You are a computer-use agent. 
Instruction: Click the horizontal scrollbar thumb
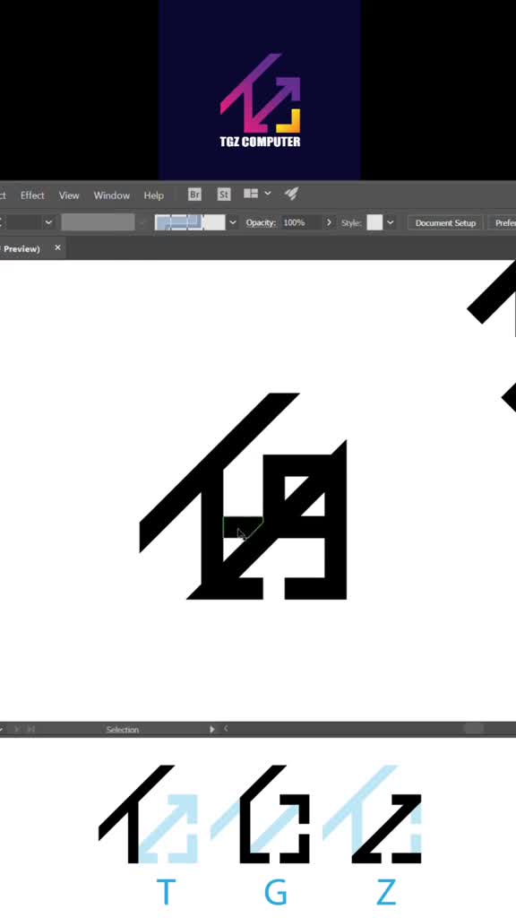coord(473,728)
